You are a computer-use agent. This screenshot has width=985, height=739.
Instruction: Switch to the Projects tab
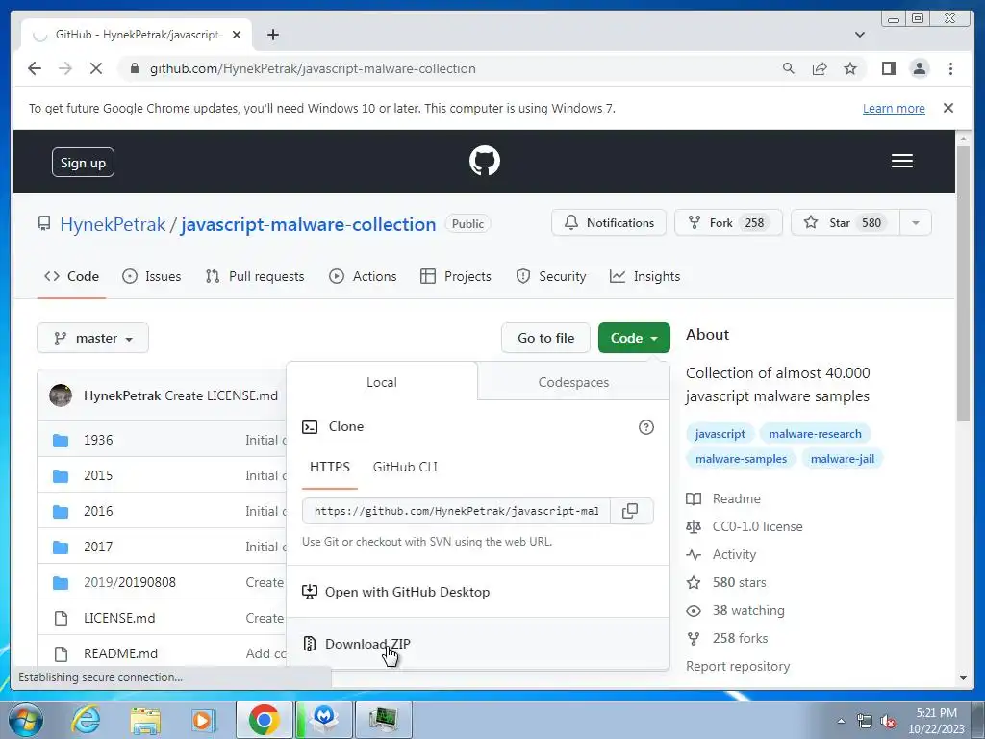456,276
